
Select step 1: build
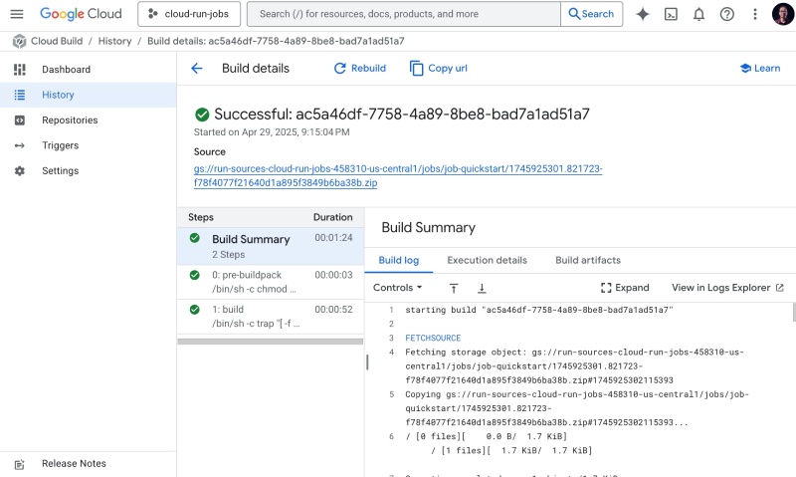click(x=271, y=317)
